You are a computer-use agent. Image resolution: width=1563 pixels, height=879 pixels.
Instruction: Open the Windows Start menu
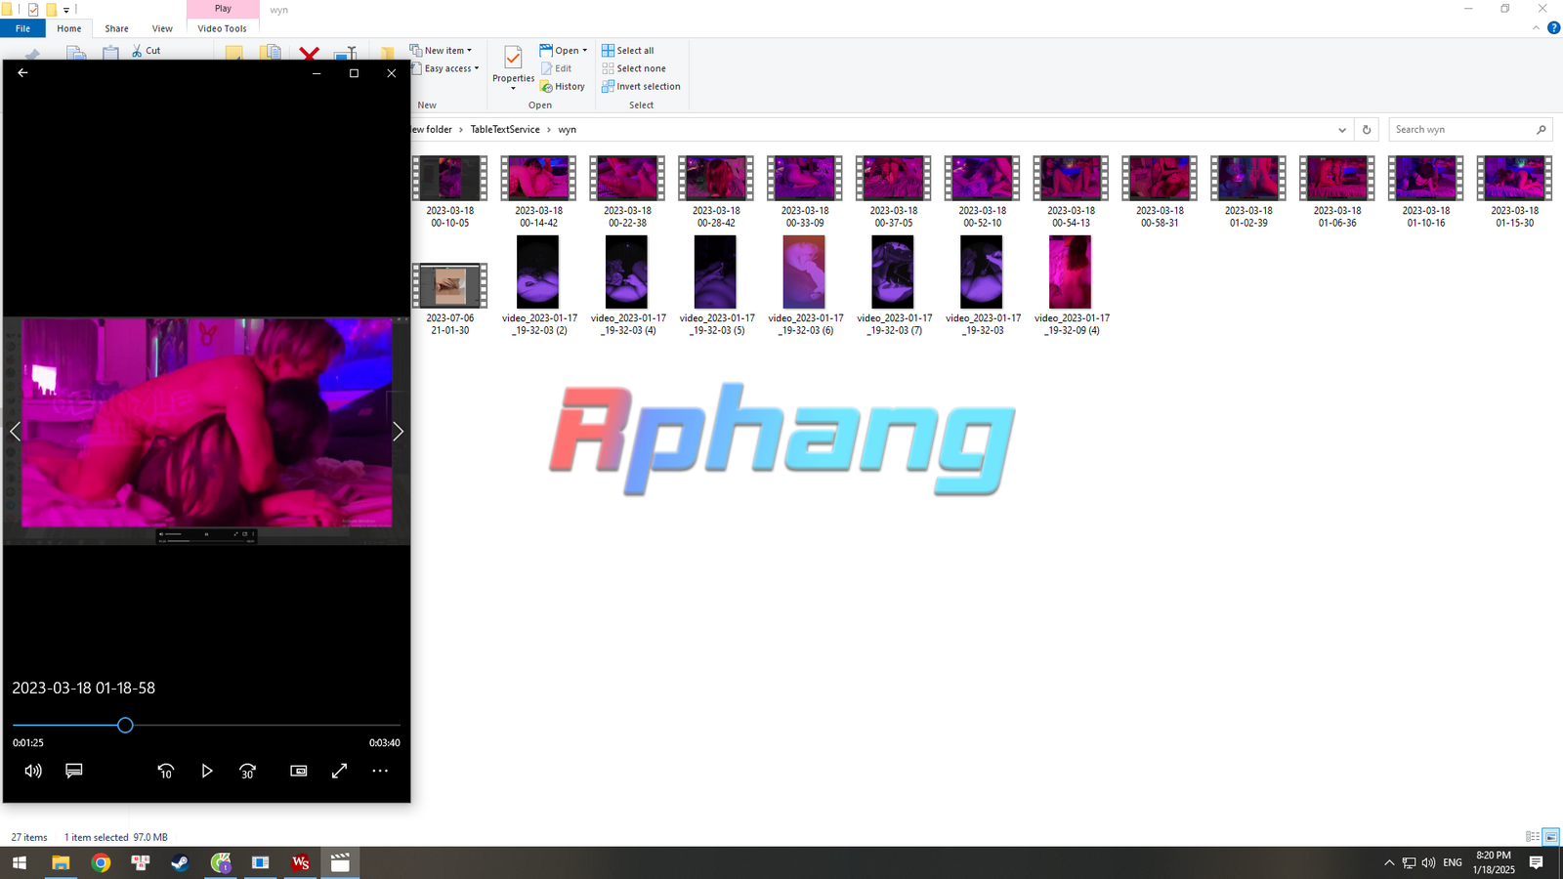(x=20, y=863)
